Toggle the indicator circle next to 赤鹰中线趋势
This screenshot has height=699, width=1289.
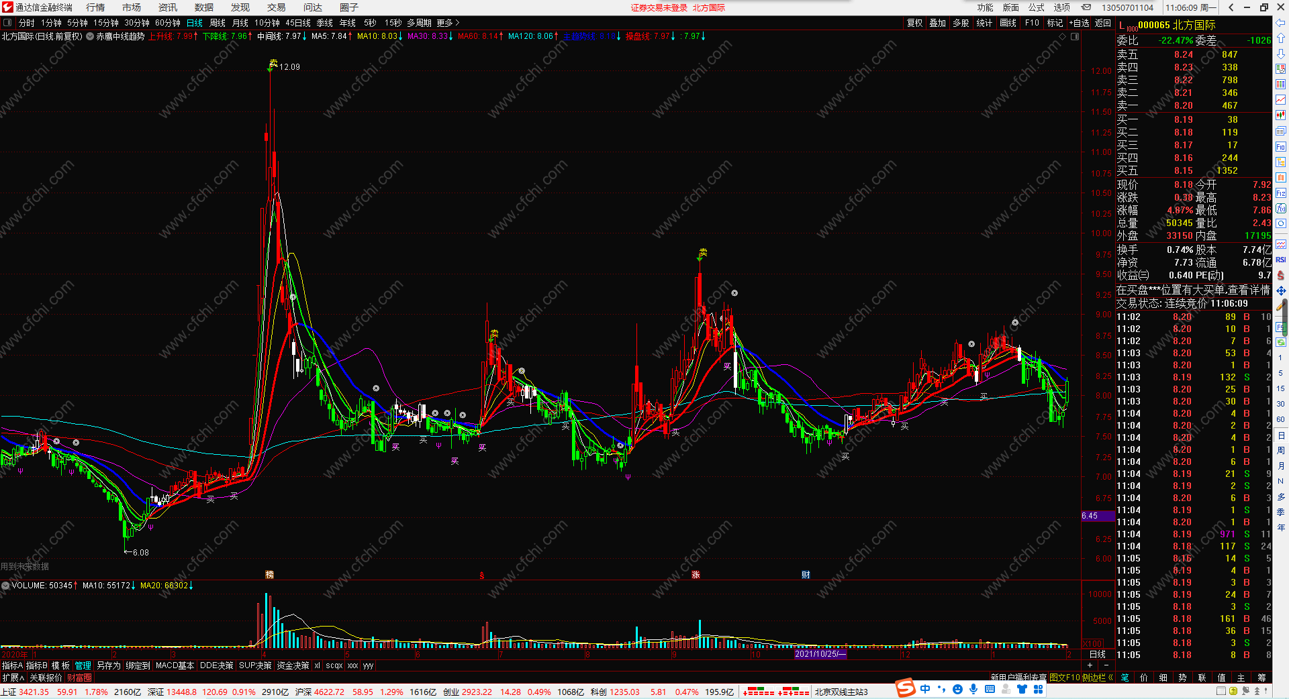coord(90,36)
